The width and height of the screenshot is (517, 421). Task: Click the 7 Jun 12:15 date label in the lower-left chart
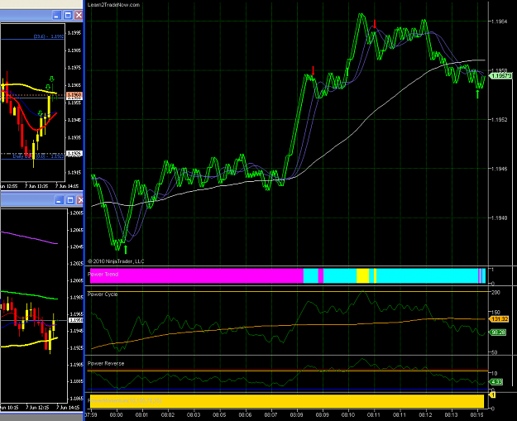pos(37,408)
